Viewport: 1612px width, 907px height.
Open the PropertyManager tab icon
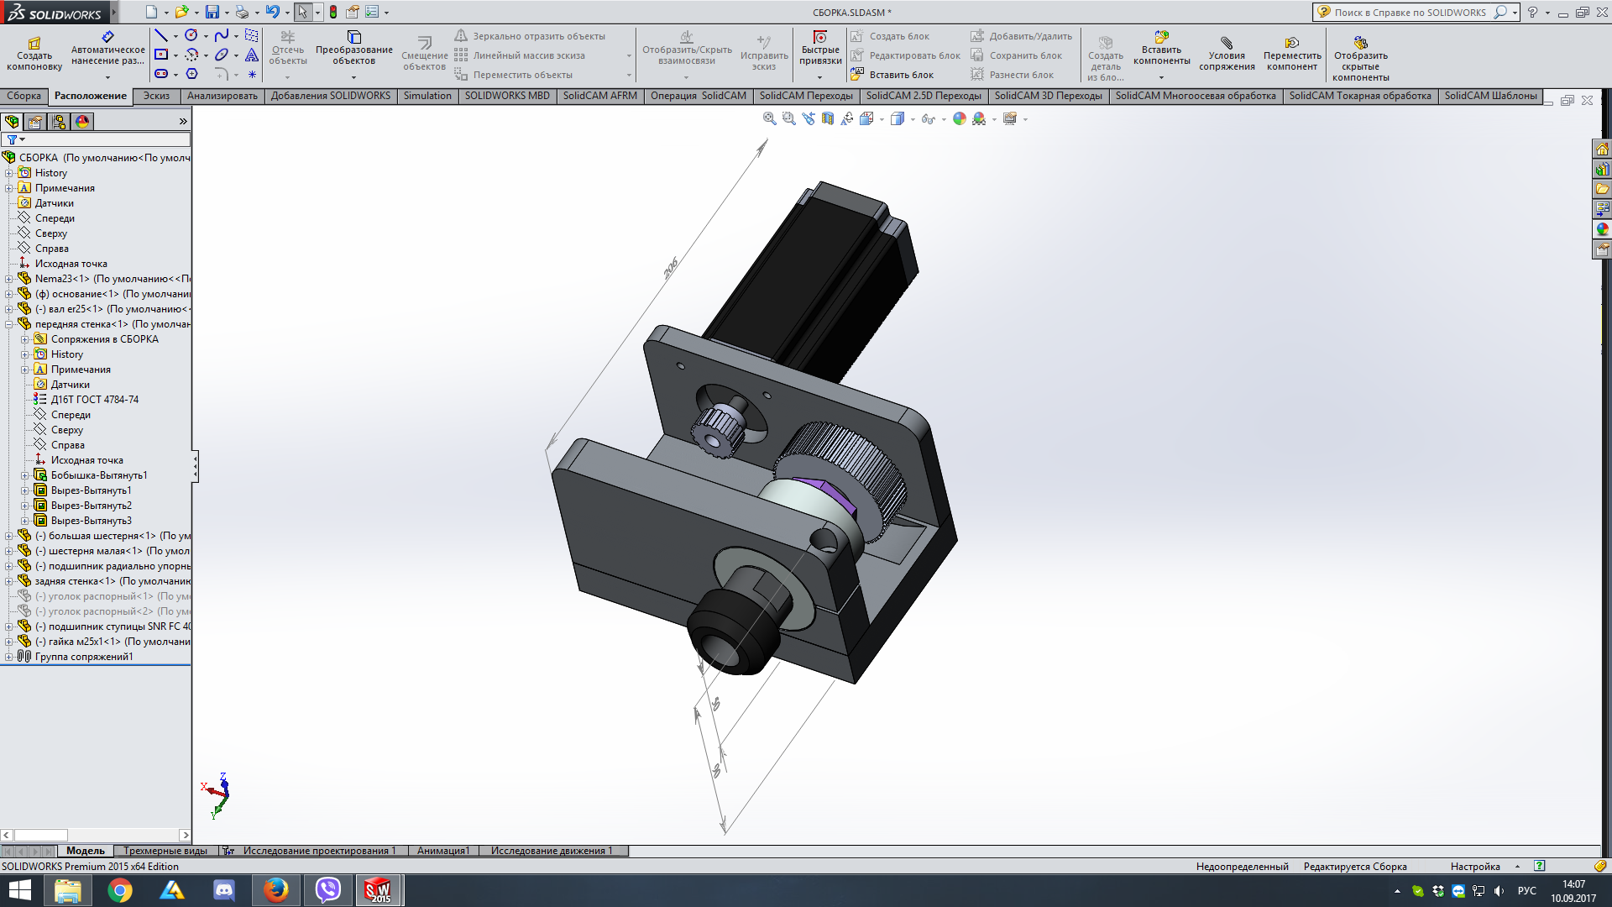(35, 122)
